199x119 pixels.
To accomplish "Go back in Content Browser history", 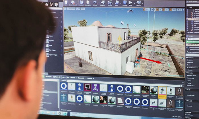I will (63, 77).
